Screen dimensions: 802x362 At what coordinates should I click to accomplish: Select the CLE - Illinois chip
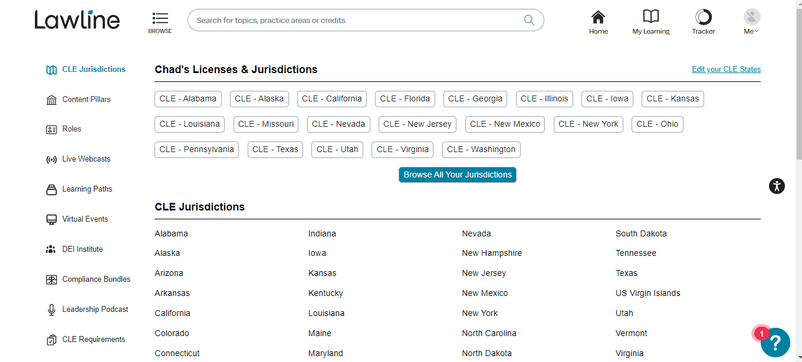coord(544,99)
